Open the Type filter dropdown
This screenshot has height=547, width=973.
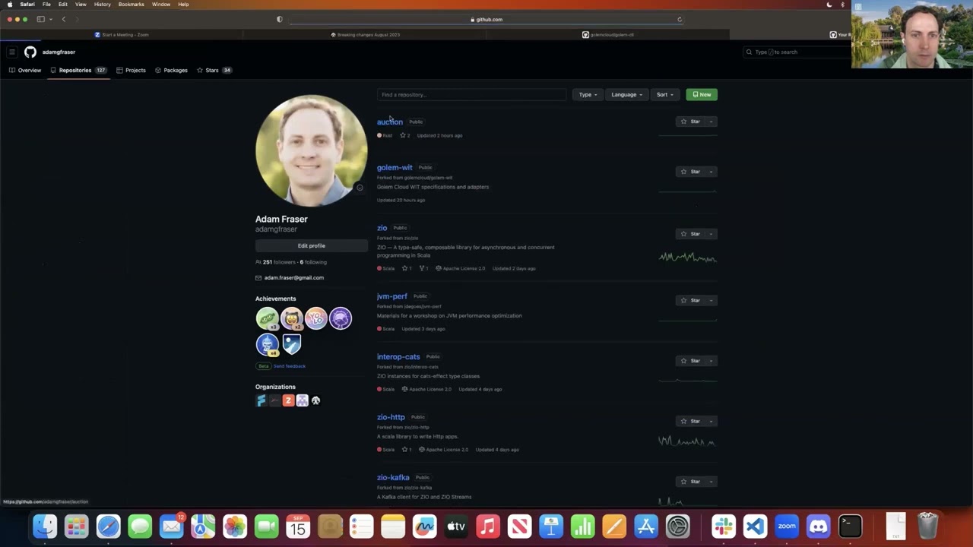588,95
